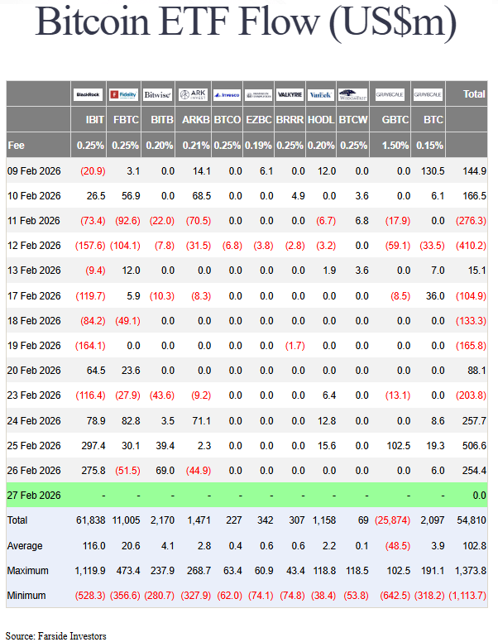Select the EZBC column header
This screenshot has width=498, height=642.
tap(259, 120)
